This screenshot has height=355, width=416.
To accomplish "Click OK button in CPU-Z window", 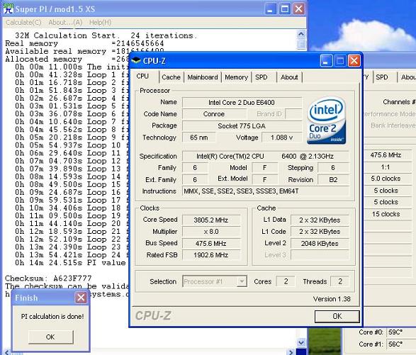I will 337,316.
